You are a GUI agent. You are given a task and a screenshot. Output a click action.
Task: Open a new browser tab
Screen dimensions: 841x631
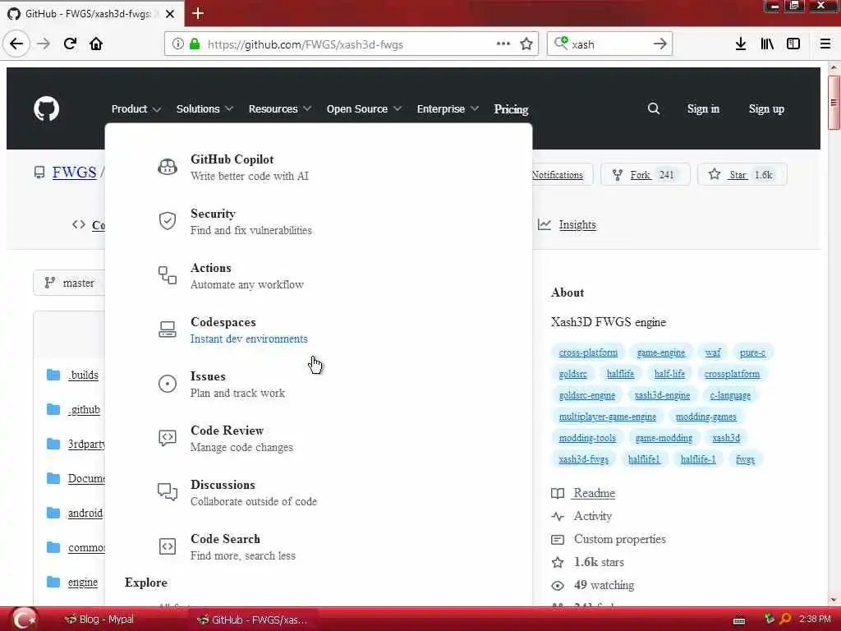198,13
